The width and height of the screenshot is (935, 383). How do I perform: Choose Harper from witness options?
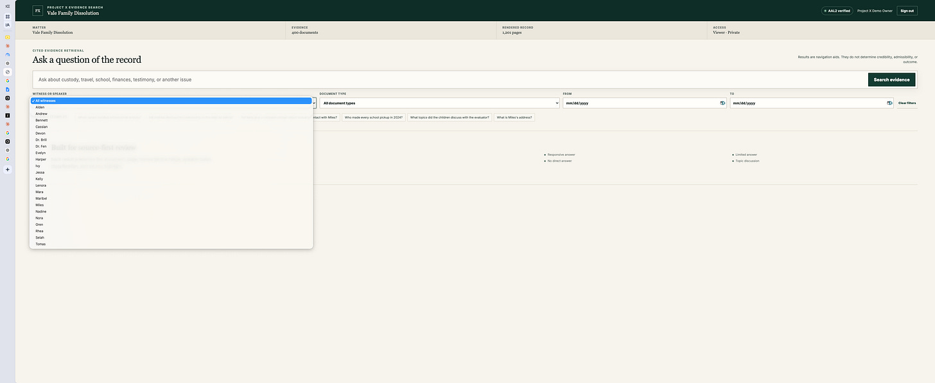[x=171, y=159]
